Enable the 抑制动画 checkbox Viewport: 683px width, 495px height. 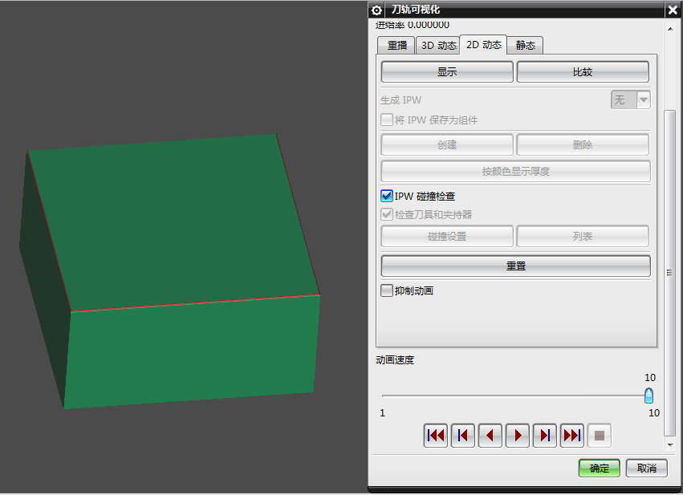click(387, 290)
